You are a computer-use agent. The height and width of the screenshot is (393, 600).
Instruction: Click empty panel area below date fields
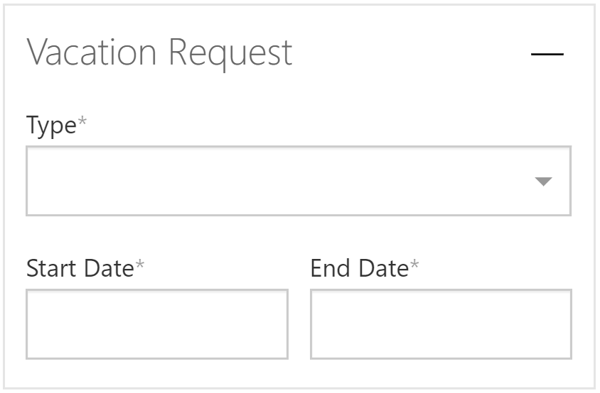pyautogui.click(x=299, y=374)
